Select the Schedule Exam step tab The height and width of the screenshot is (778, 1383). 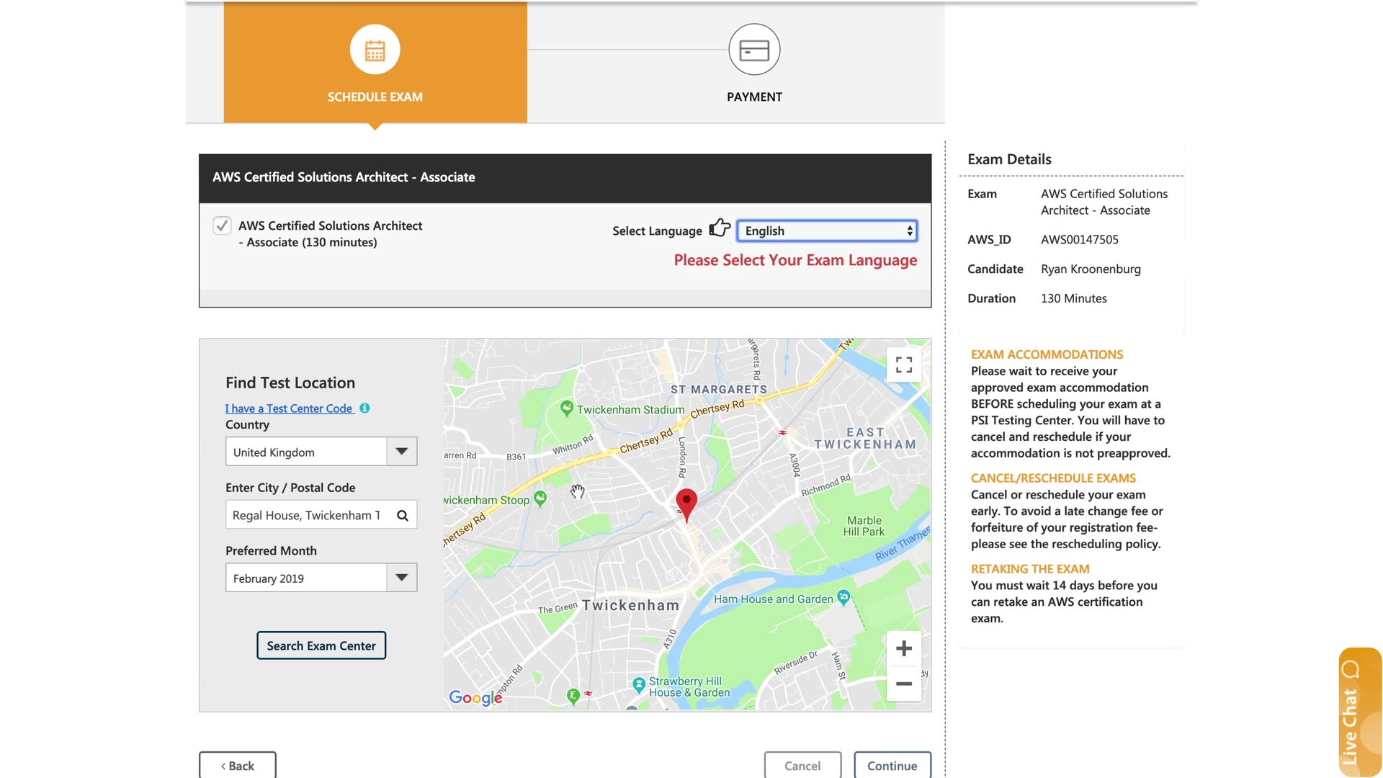(x=375, y=97)
